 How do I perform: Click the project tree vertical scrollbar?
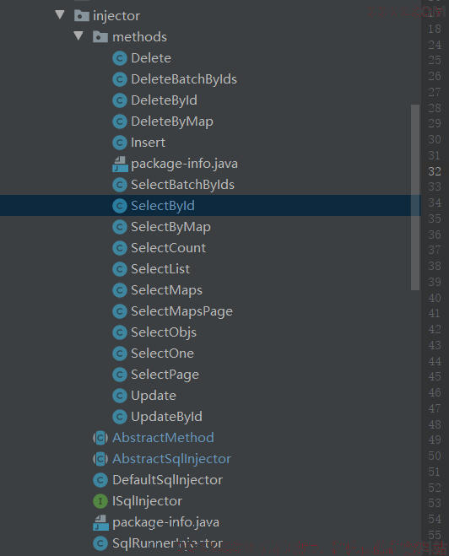pos(415,197)
